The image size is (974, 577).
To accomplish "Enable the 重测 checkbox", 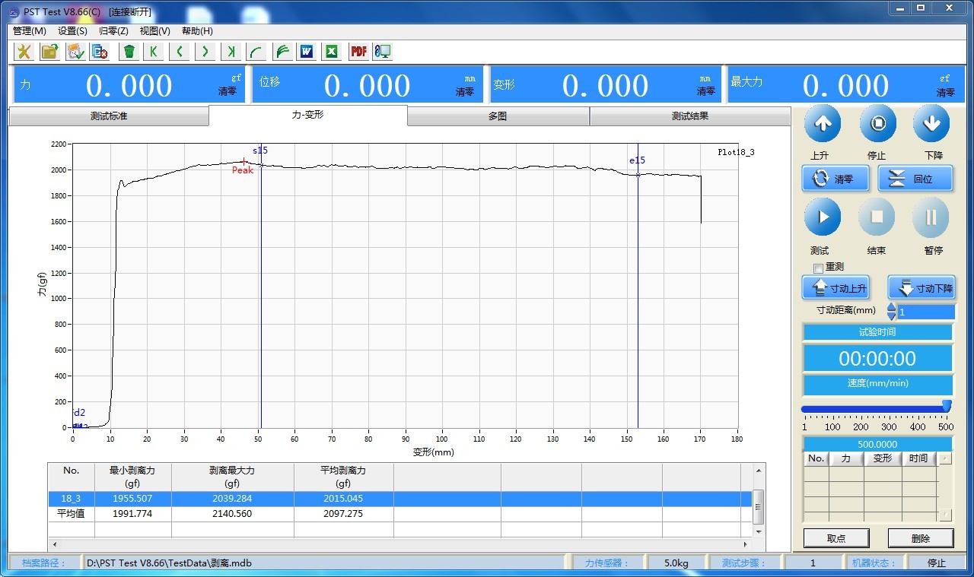I will click(x=819, y=268).
